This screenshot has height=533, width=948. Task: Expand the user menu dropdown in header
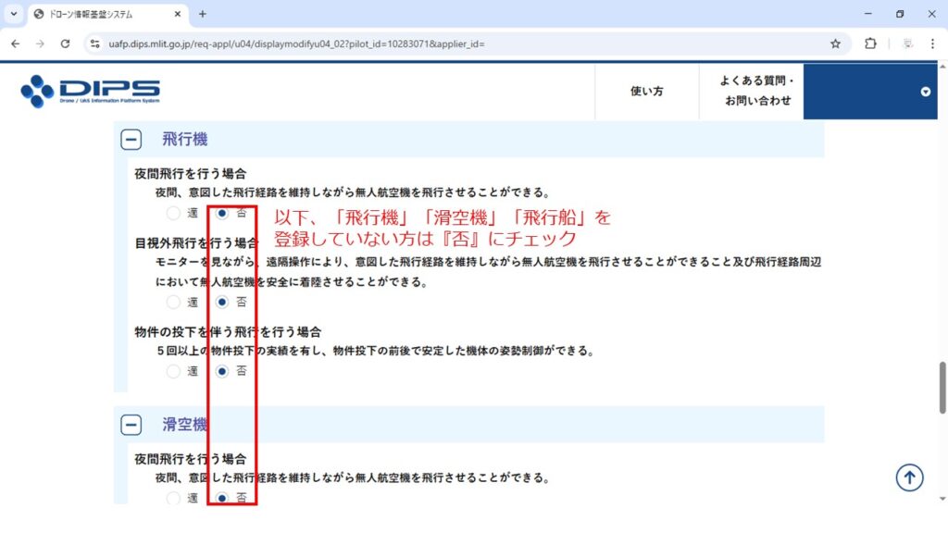[x=925, y=92]
